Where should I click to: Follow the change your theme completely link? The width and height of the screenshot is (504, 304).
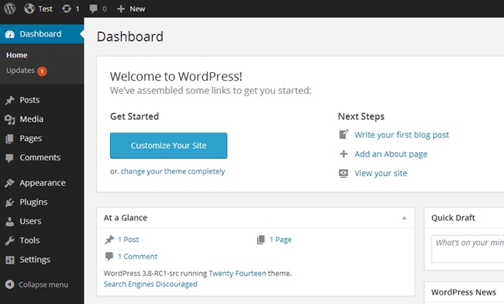coord(173,171)
